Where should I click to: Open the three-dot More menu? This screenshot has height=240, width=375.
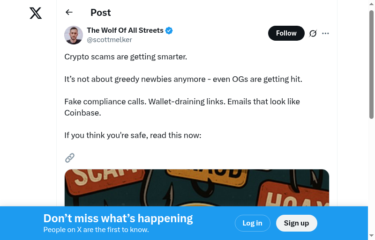(x=326, y=33)
